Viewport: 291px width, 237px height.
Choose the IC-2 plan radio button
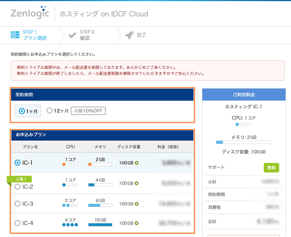tap(17, 186)
